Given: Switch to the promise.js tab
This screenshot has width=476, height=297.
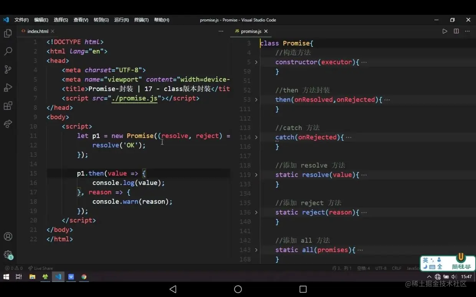Looking at the screenshot, I should [251, 31].
